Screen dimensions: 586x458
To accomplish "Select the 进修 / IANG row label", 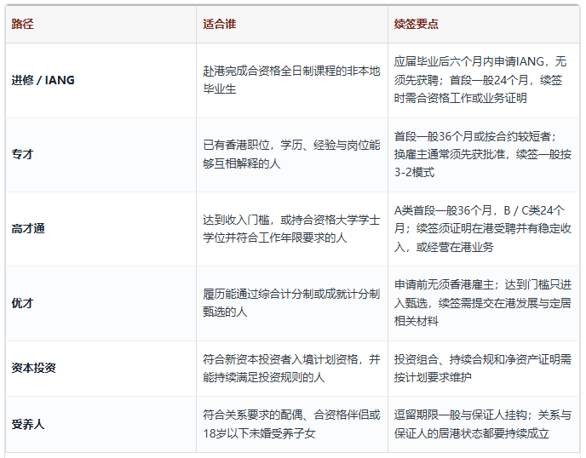I will (43, 80).
